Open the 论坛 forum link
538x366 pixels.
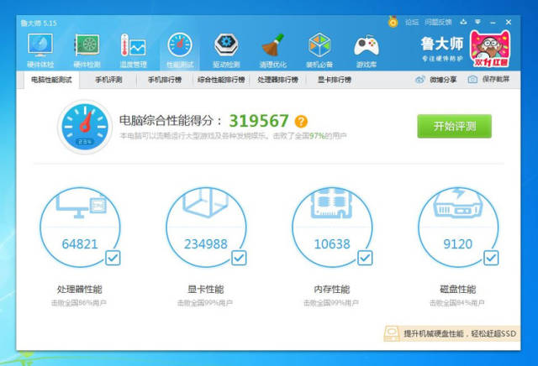pos(412,23)
